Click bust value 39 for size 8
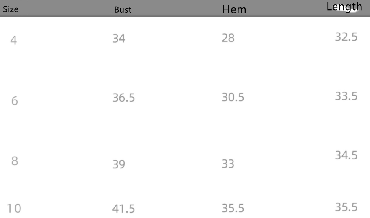 119,165
